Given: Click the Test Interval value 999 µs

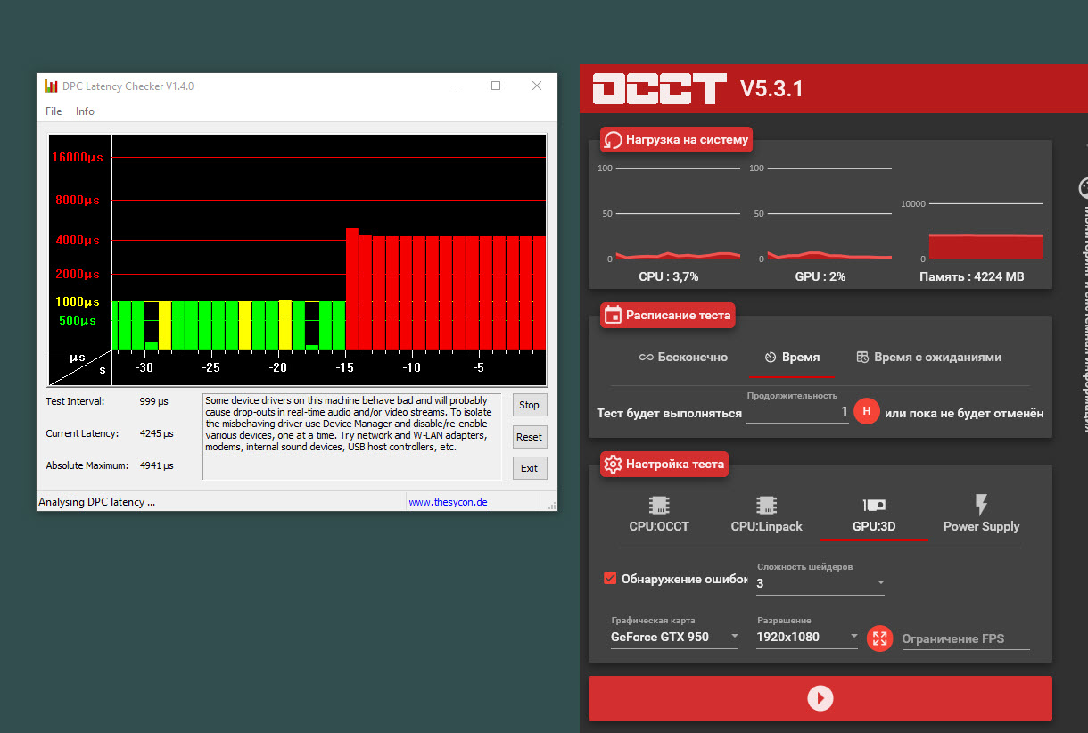Looking at the screenshot, I should click(x=154, y=401).
